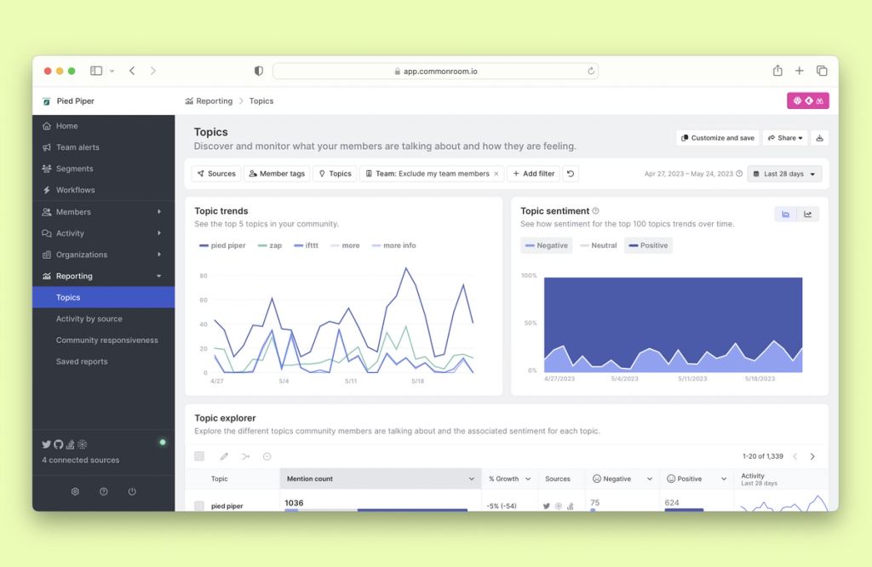Click the merge topics icon
This screenshot has width=872, height=567.
245,456
